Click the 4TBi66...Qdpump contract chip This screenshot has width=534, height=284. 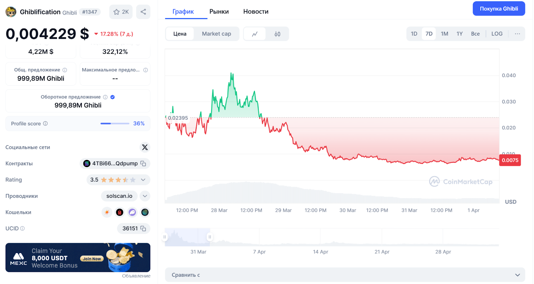point(115,163)
